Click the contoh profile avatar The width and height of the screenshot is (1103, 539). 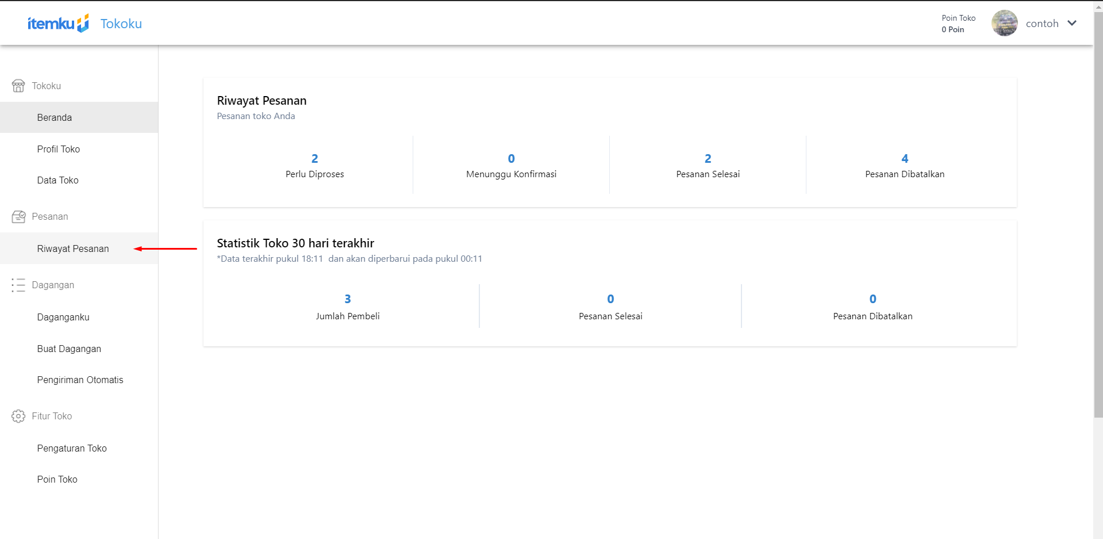pos(1004,24)
